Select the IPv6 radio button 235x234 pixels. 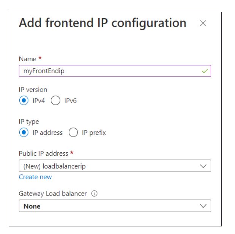pos(55,100)
